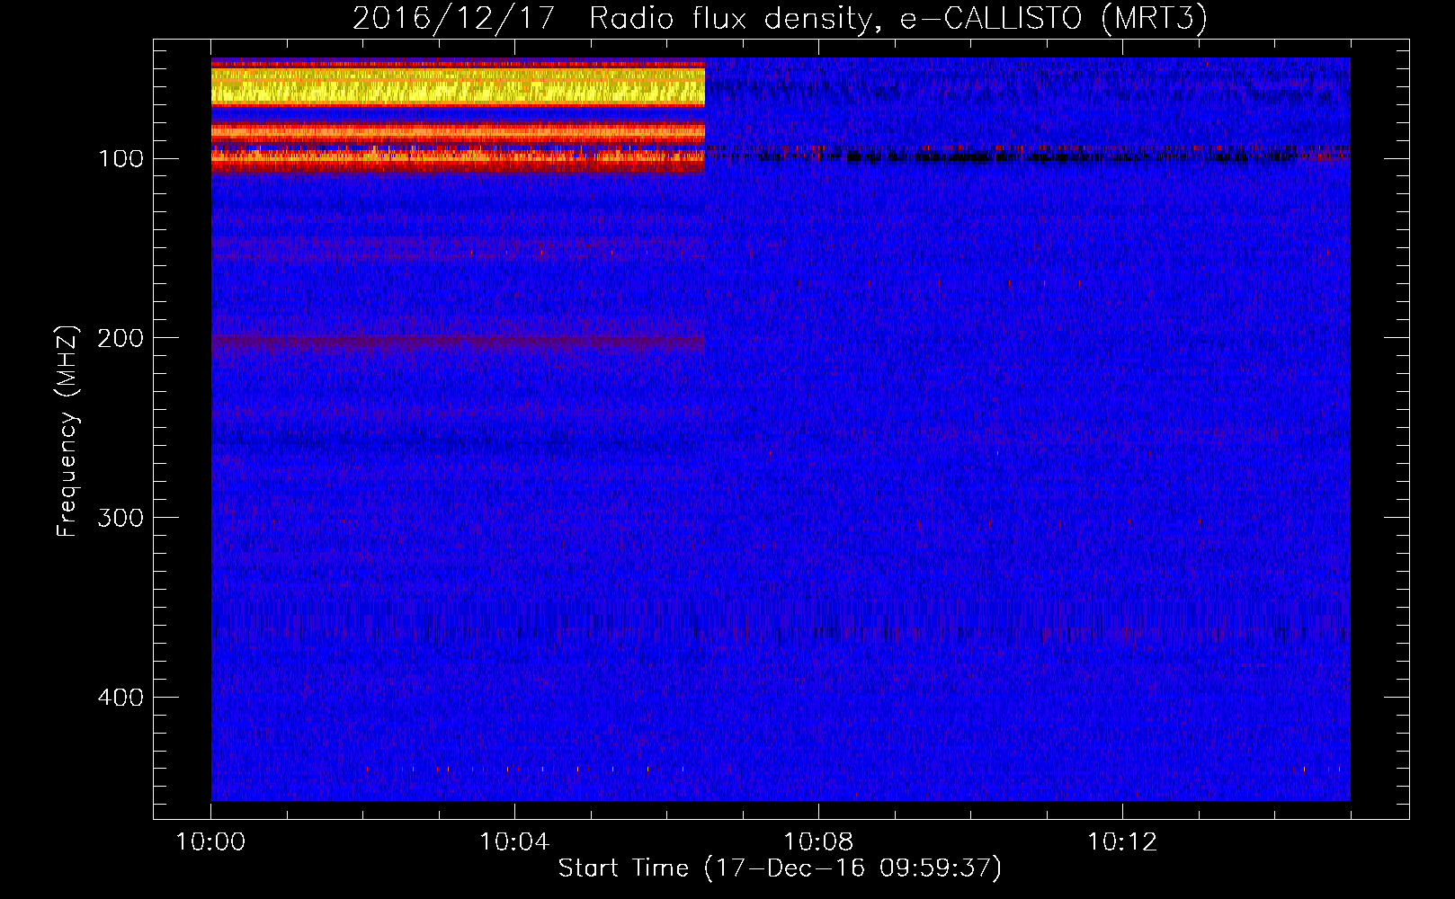The image size is (1455, 899).
Task: Click the bright yellow band at the top of the spectrogram
Action: pos(458,86)
